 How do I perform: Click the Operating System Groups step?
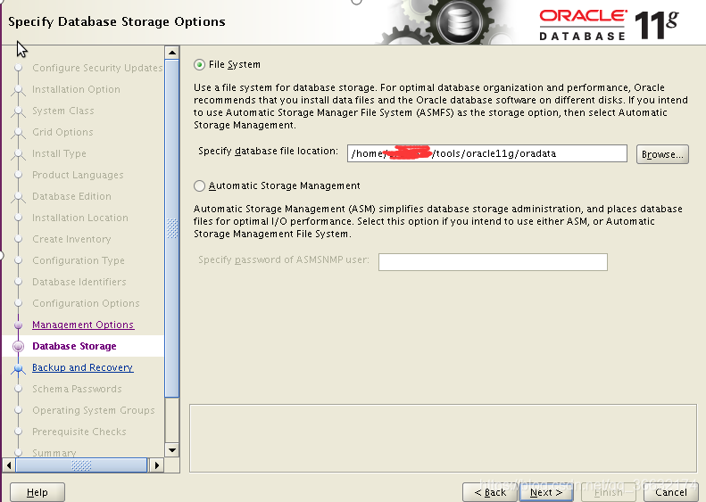[93, 410]
